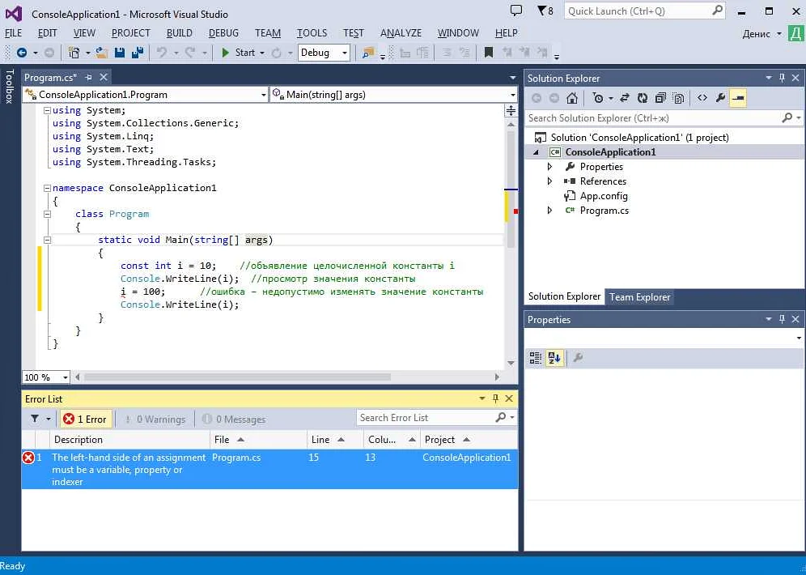
Task: Click the bookmark icon in the toolbar
Action: pyautogui.click(x=488, y=53)
